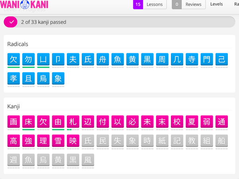Click the kanji passed progress bar
Image resolution: width=239 pixels, height=179 pixels.
pyautogui.click(x=119, y=22)
